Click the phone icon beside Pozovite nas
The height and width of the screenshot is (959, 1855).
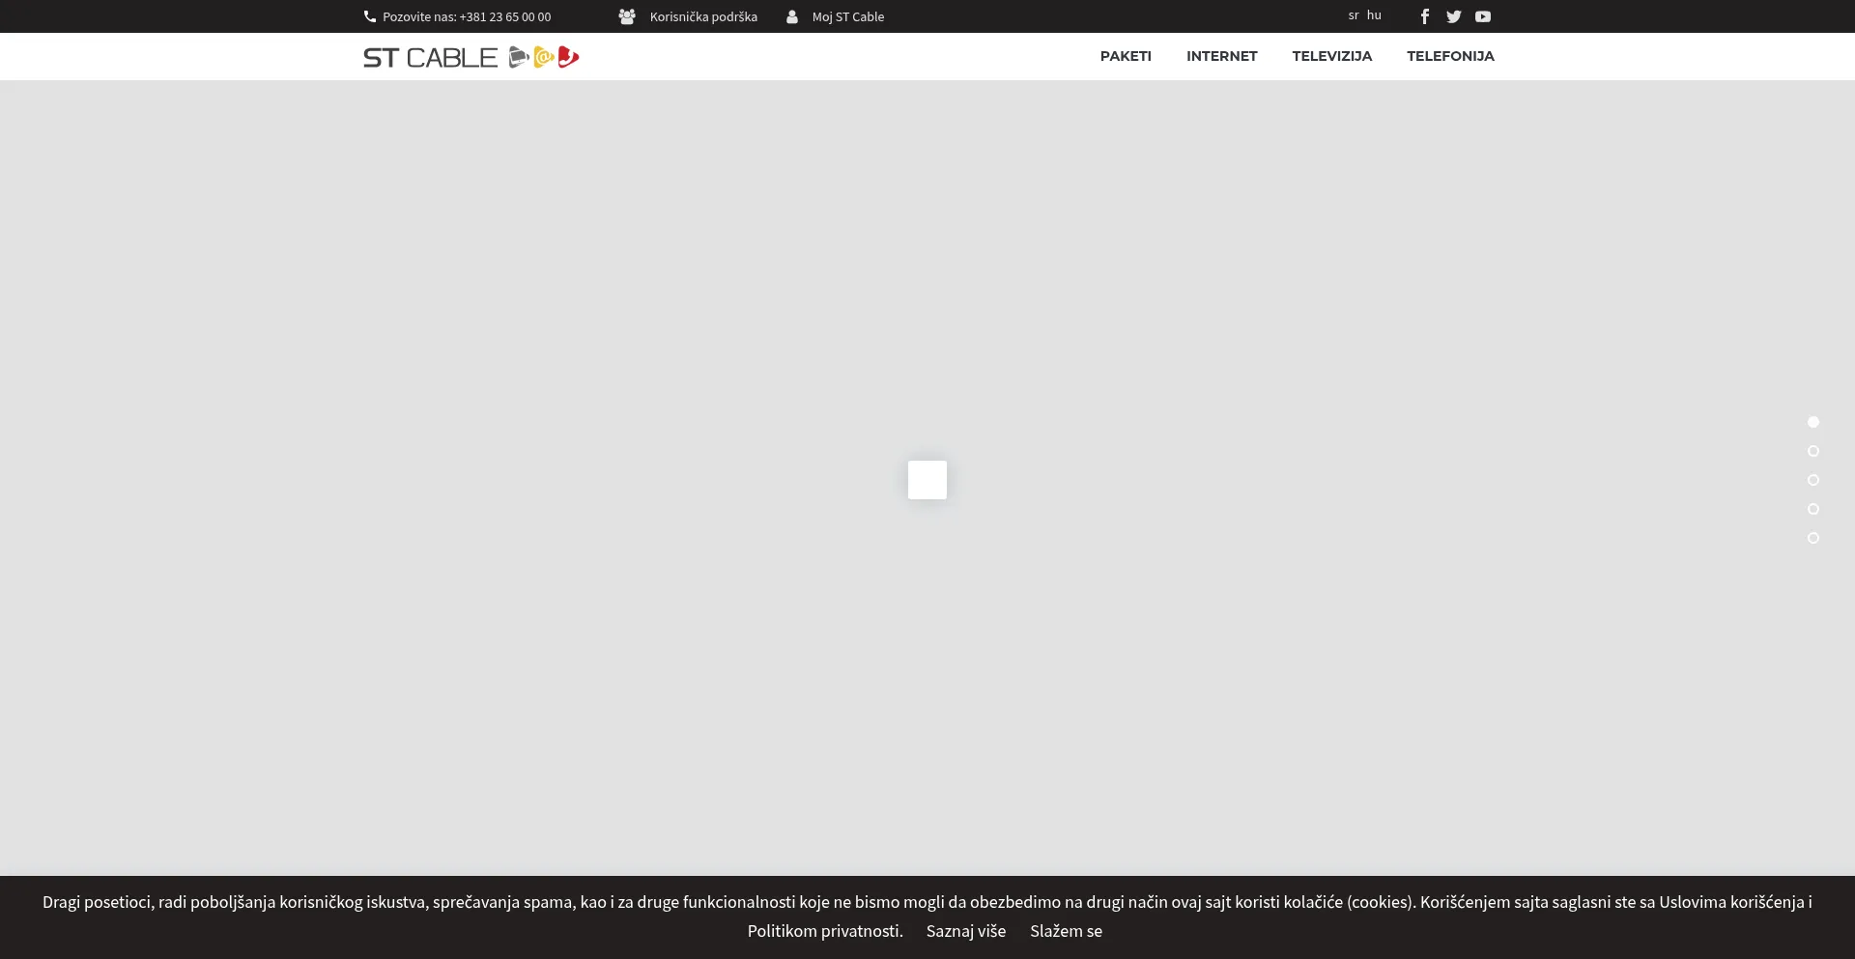coord(369,16)
